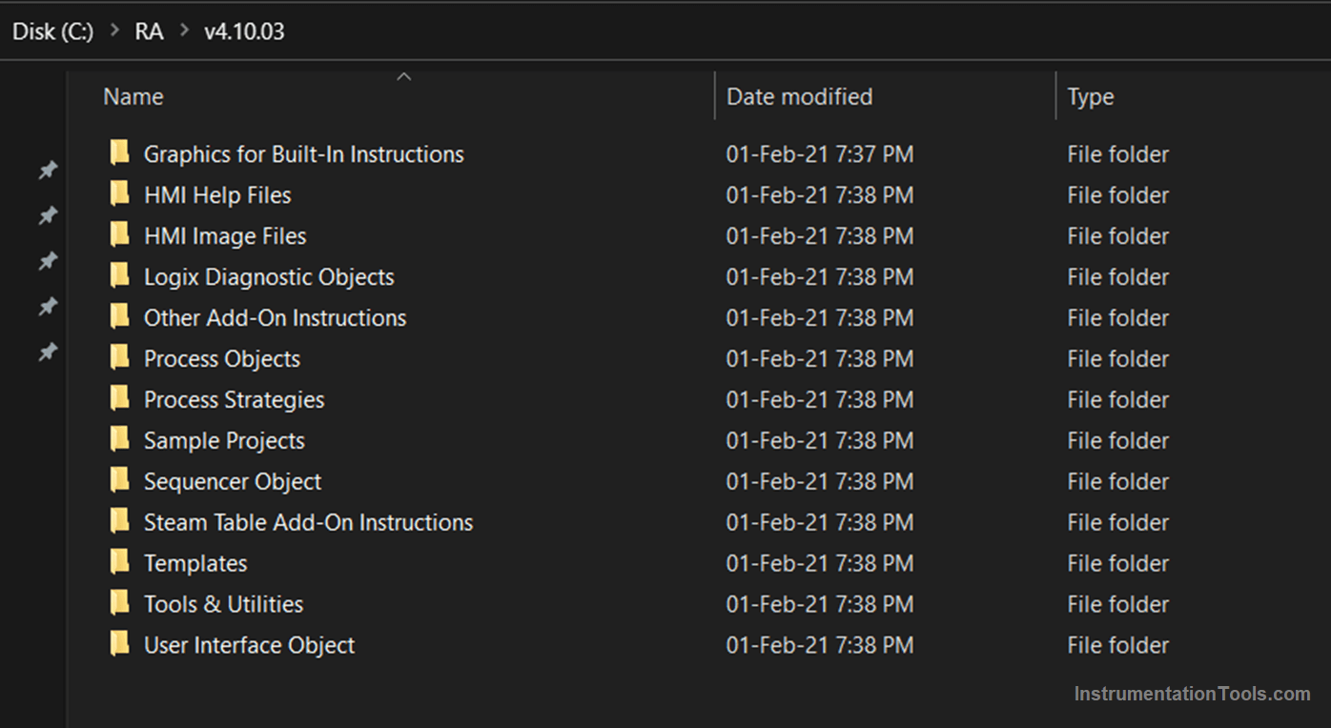The height and width of the screenshot is (728, 1331).
Task: Click folder icon beside User Interface Object
Action: click(119, 645)
